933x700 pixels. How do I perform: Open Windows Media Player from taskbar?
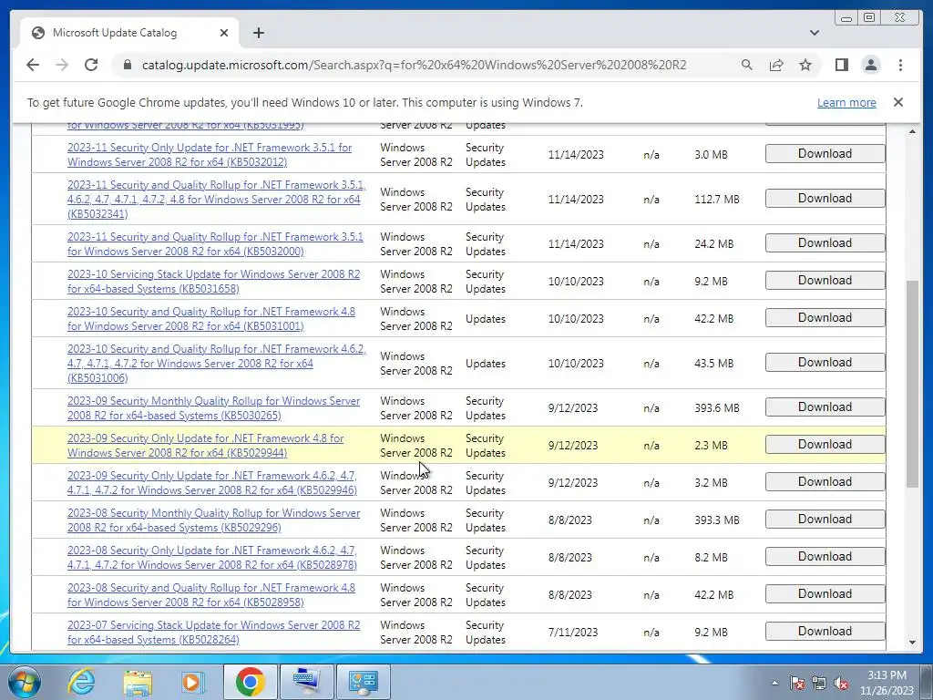coord(192,682)
